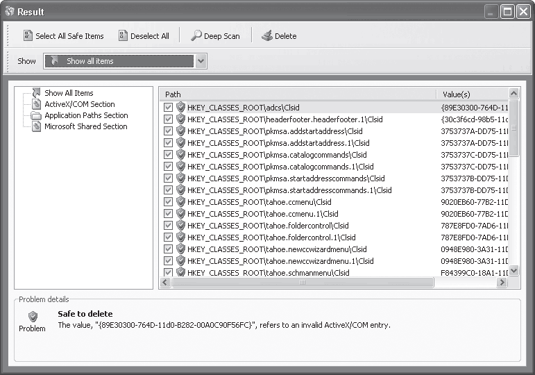Click the Delete shredder icon
This screenshot has width=535, height=375.
(x=267, y=35)
